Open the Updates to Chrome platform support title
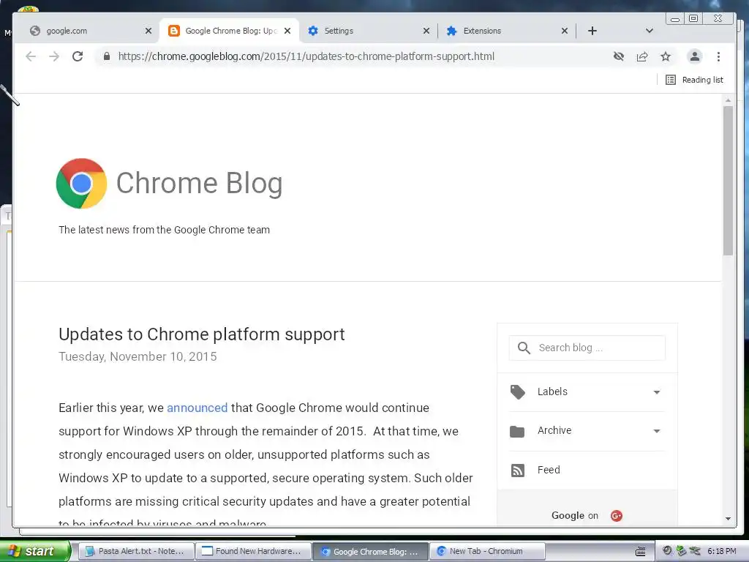 point(202,334)
